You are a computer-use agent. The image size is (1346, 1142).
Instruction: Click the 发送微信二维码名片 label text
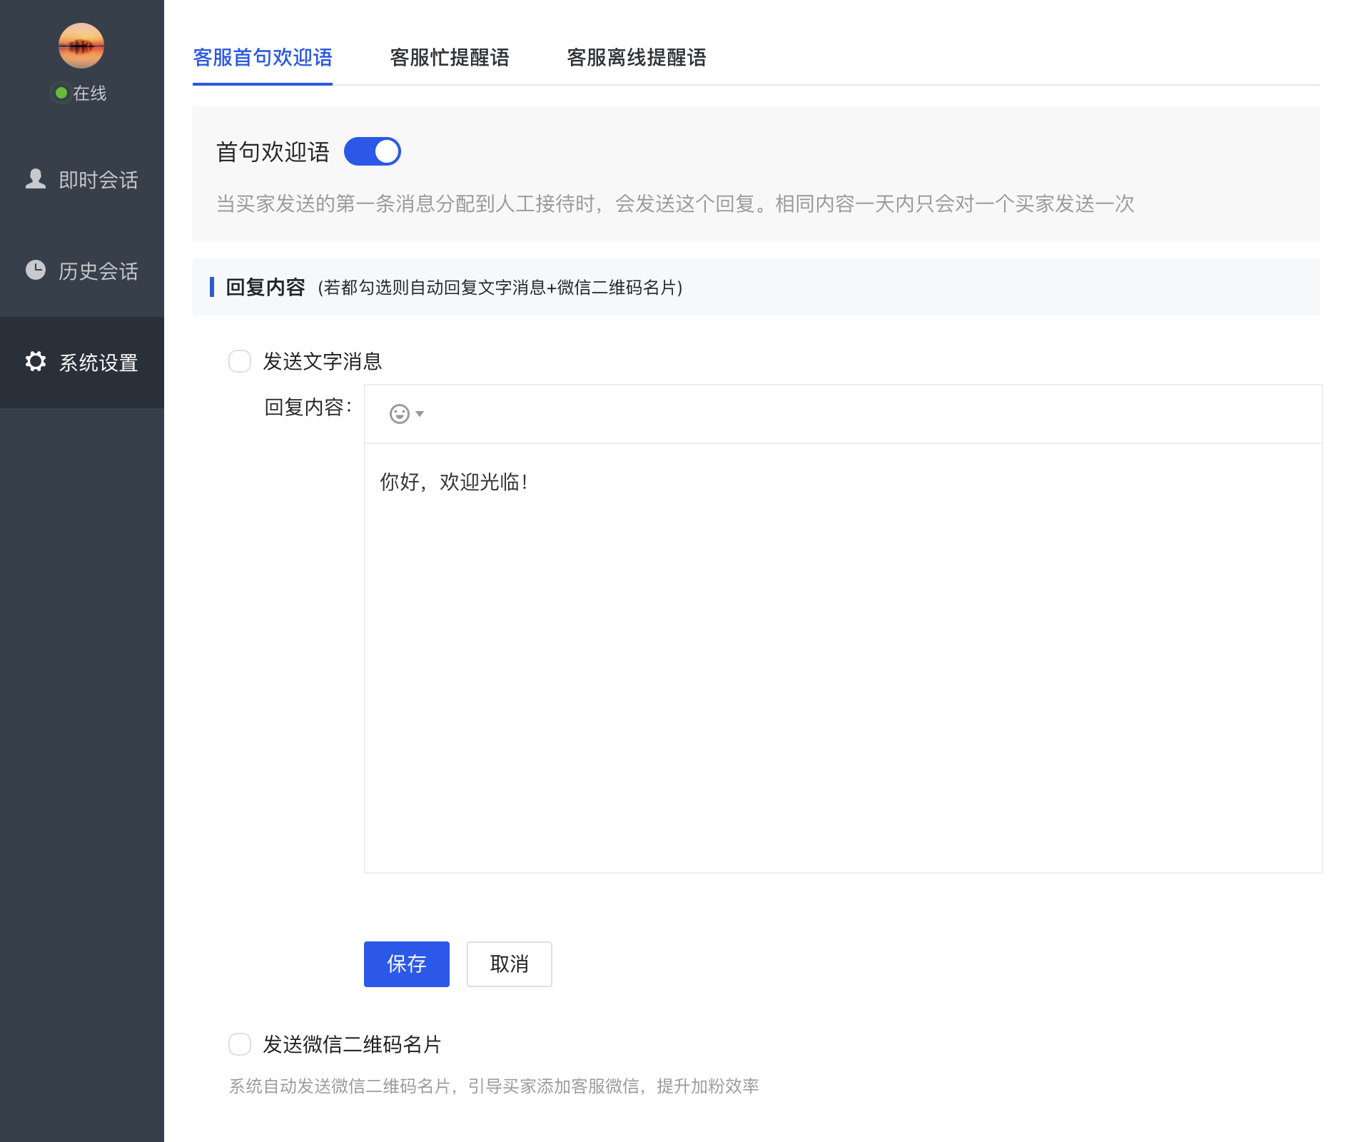pyautogui.click(x=353, y=1044)
